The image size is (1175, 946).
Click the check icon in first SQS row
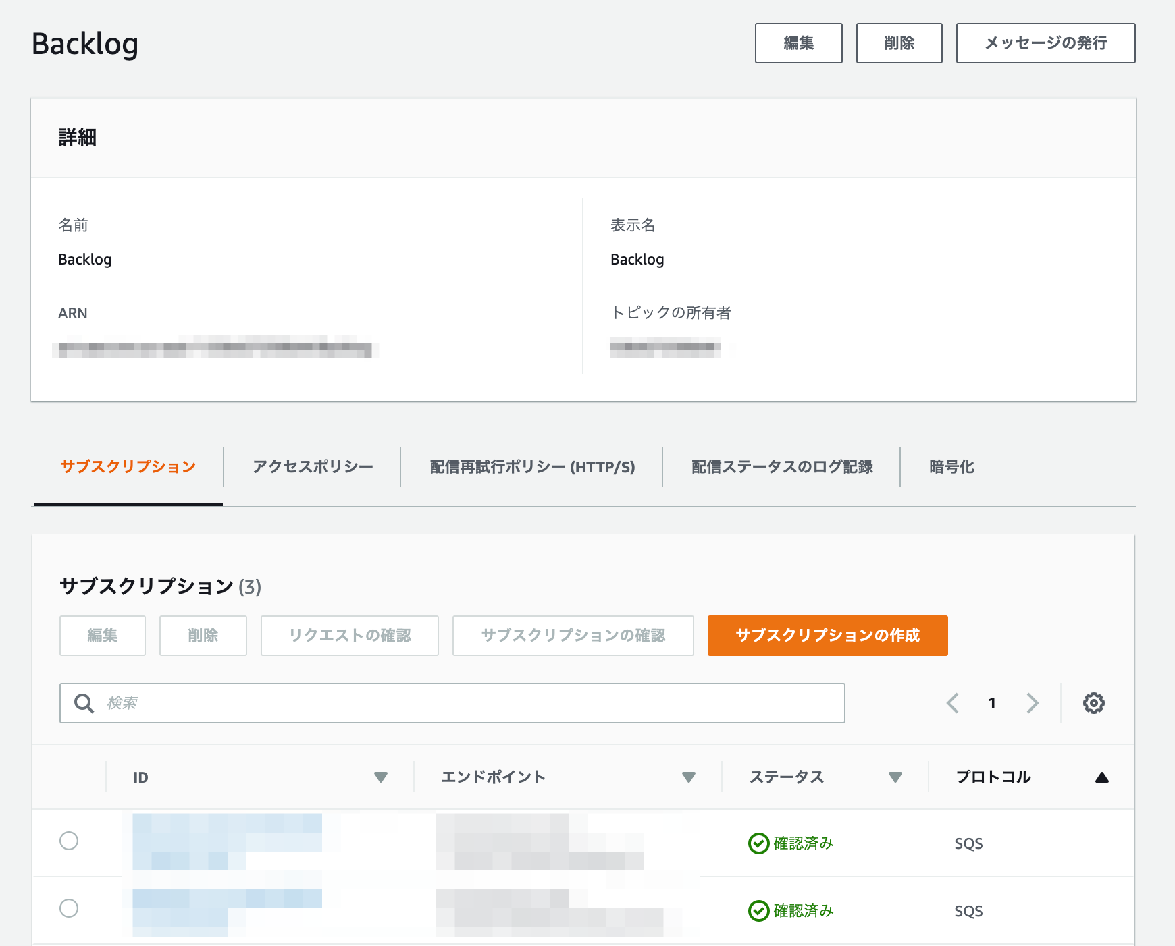(x=758, y=843)
